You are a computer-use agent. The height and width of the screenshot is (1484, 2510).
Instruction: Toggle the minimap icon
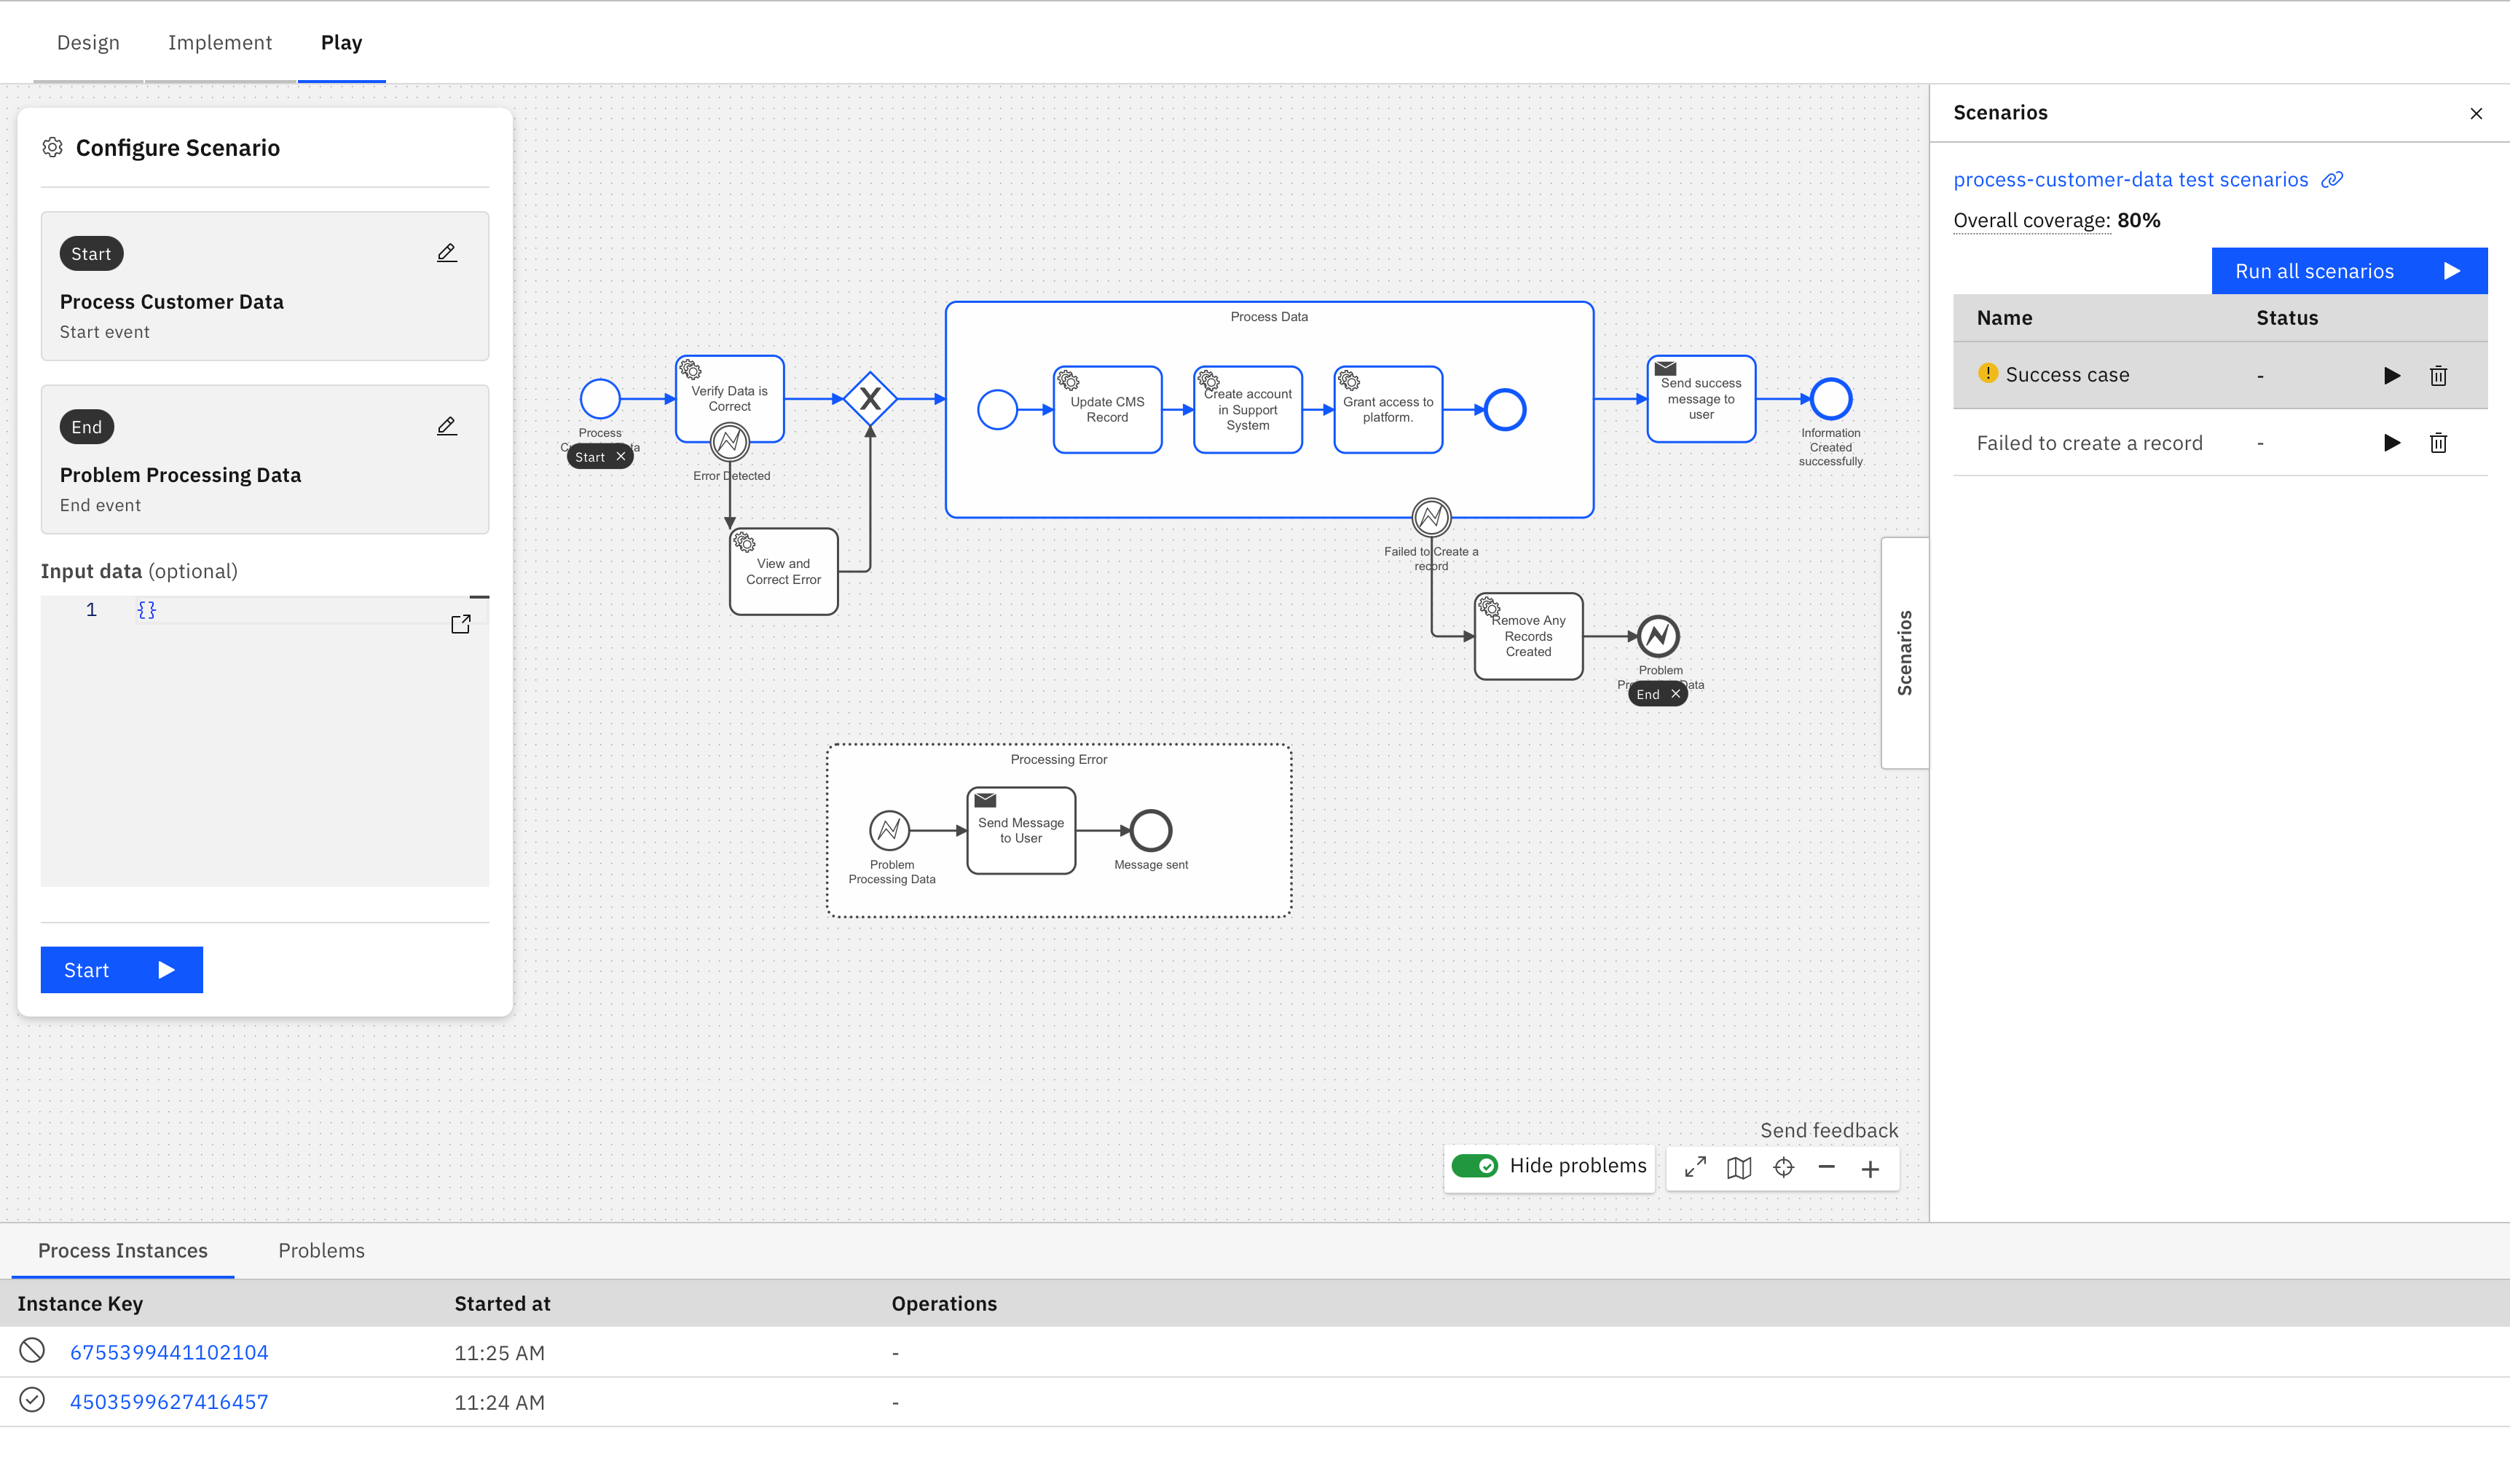point(1739,1168)
